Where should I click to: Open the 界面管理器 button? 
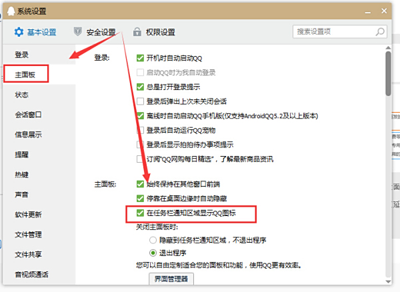(x=171, y=279)
